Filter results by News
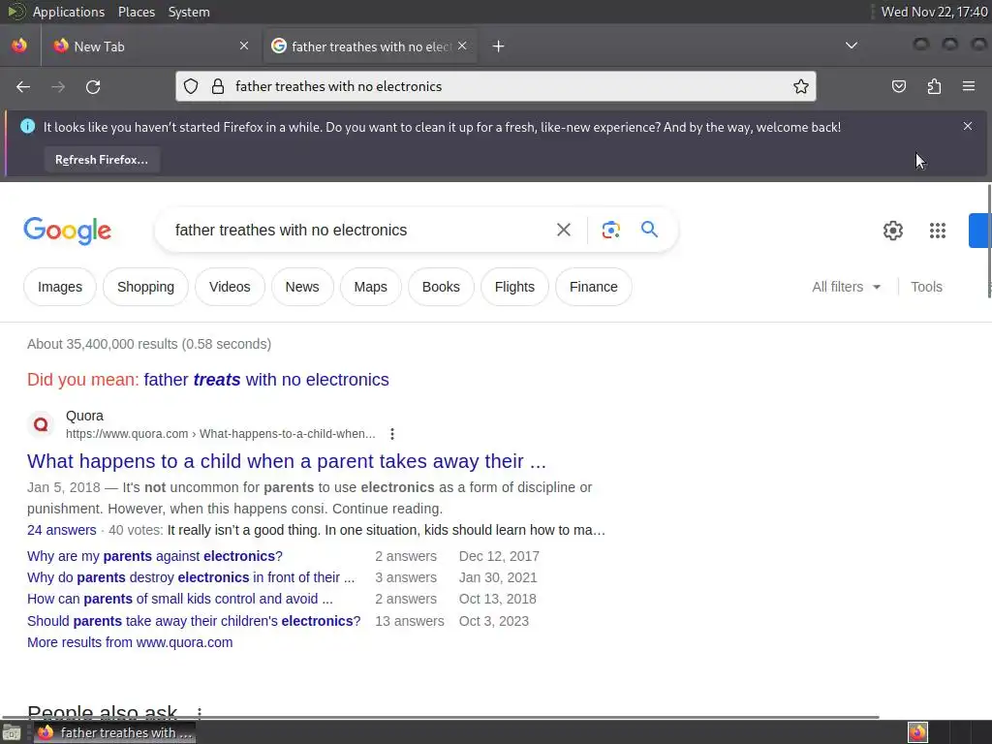Screen dimensions: 992x744 [x=302, y=287]
